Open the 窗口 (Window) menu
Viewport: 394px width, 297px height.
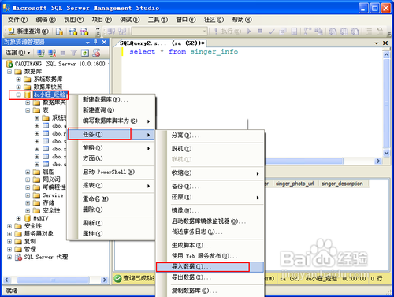pos(186,20)
